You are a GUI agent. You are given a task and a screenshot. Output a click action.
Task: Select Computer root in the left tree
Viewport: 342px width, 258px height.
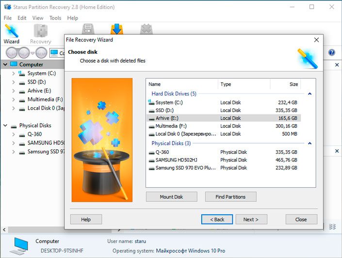pyautogui.click(x=31, y=64)
